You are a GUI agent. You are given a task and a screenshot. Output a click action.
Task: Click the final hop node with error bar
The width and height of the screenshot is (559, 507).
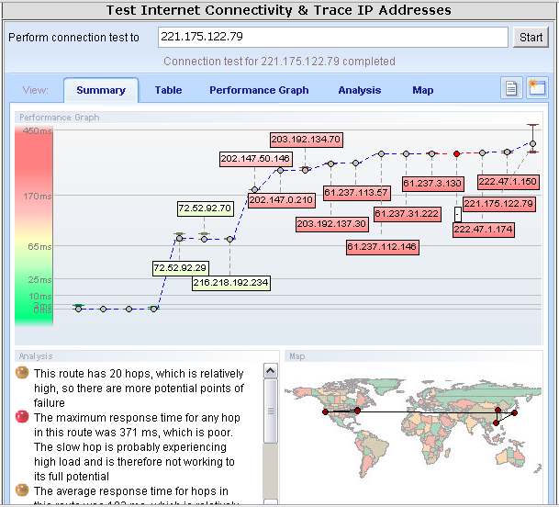click(x=531, y=141)
